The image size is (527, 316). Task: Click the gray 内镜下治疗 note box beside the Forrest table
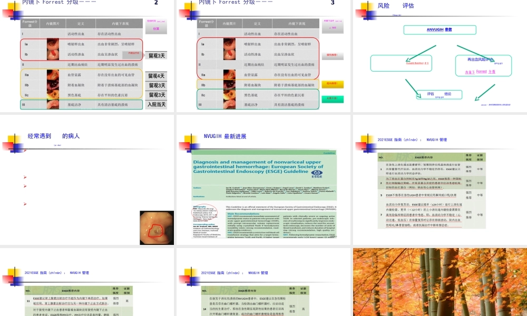(333, 25)
